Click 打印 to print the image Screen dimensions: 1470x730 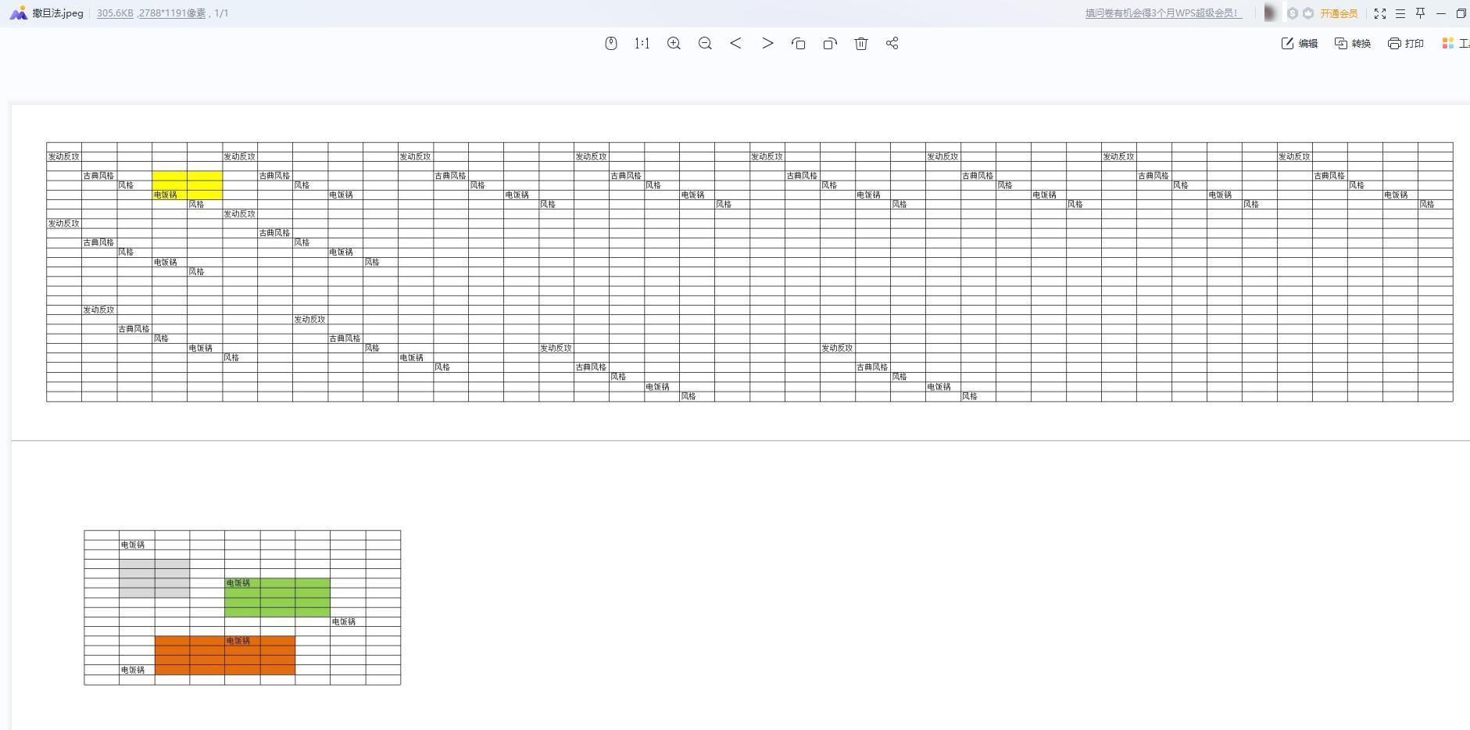[1406, 44]
